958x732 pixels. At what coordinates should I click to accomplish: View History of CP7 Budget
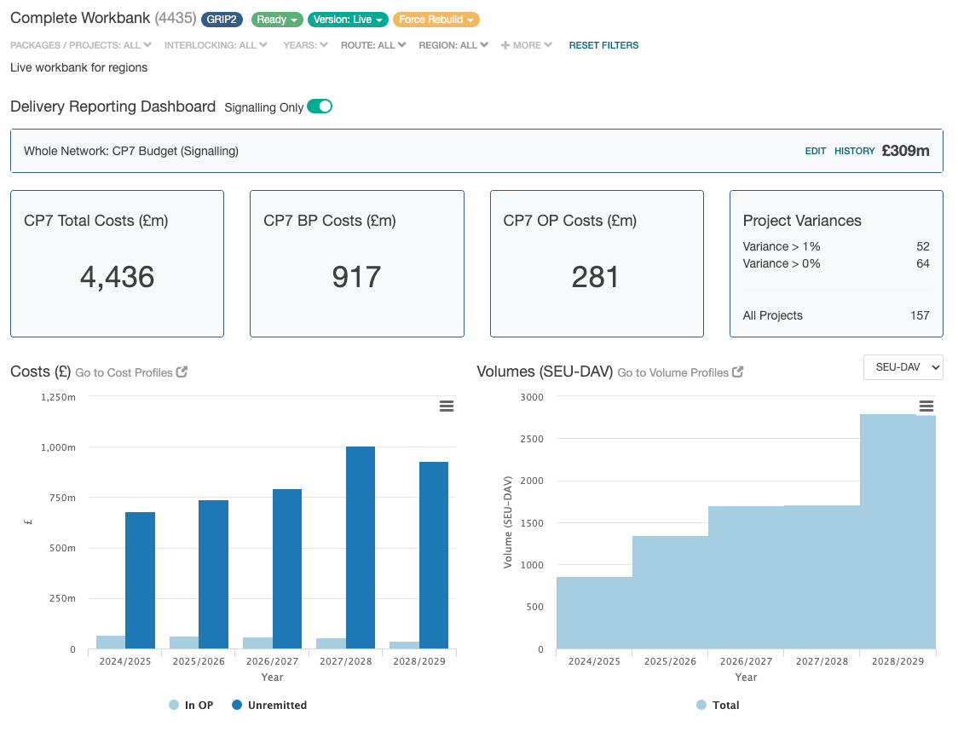(854, 151)
